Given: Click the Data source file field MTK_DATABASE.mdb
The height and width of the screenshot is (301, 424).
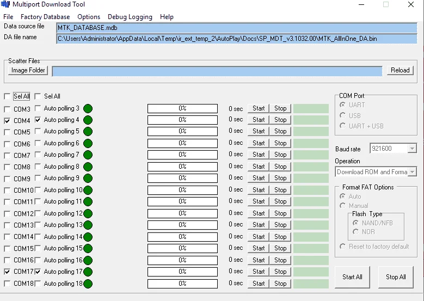Looking at the screenshot, I should 237,28.
